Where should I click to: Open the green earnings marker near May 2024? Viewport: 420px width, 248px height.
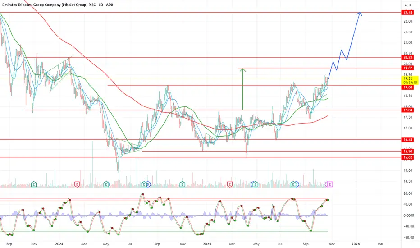[x=106, y=184]
